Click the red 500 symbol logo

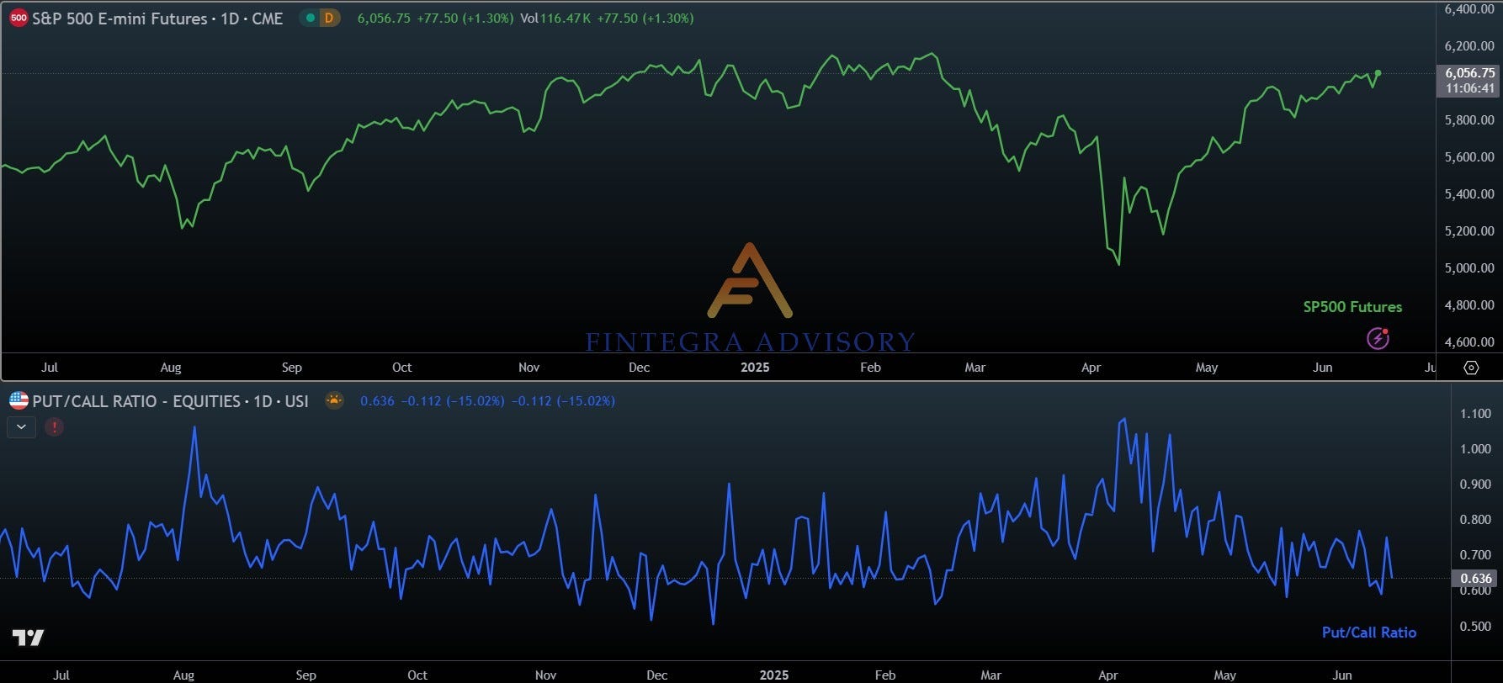(19, 18)
